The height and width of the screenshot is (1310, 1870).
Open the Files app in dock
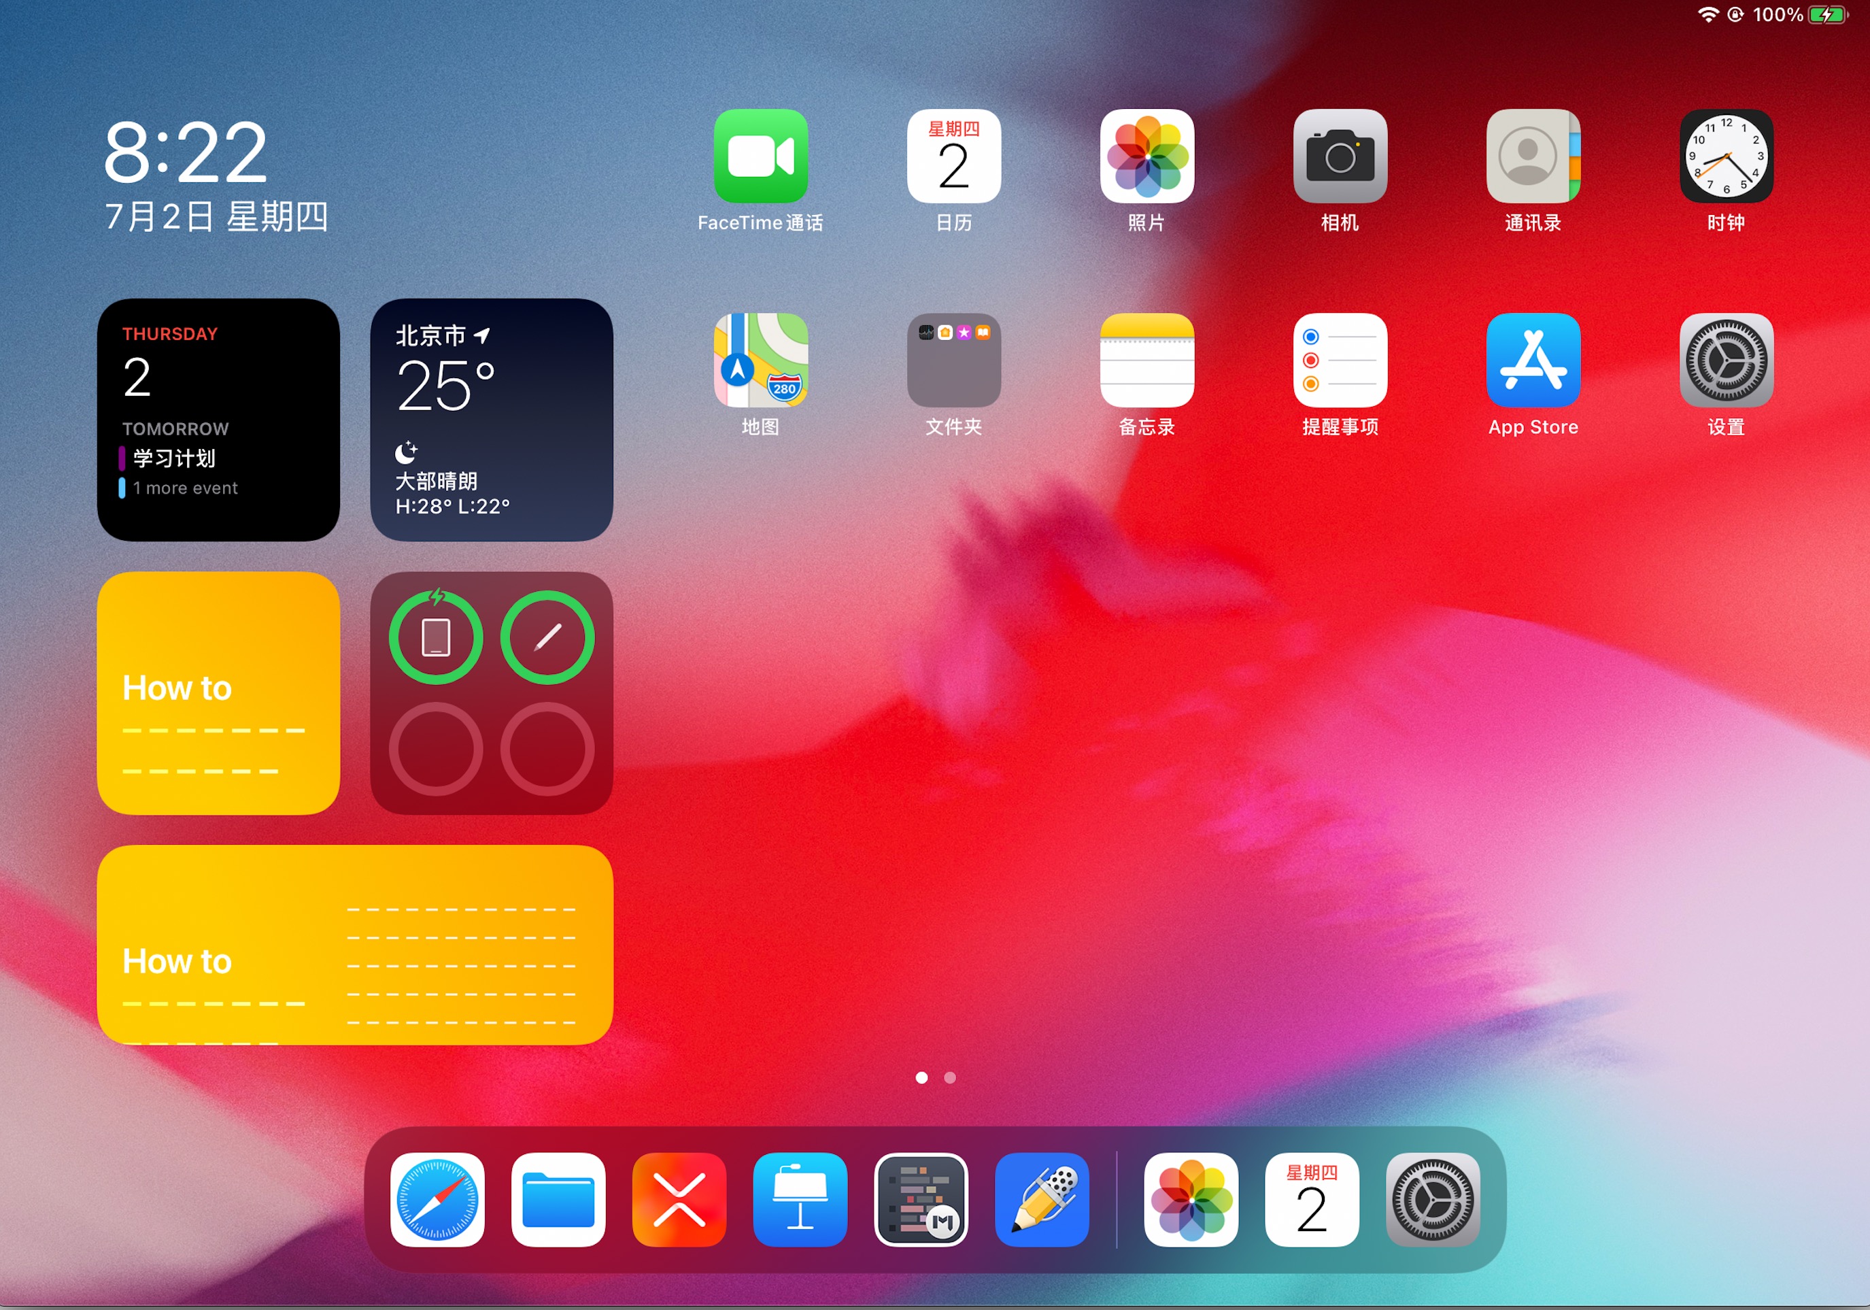click(x=558, y=1198)
